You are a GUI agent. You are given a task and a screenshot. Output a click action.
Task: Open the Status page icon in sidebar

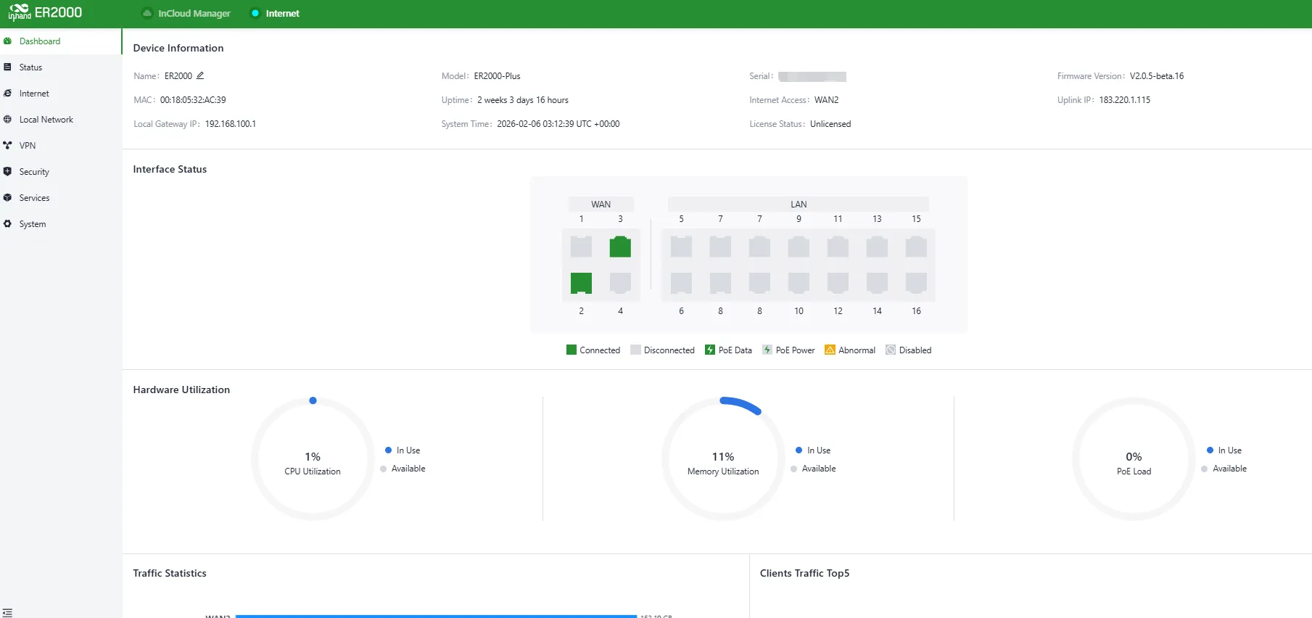click(x=7, y=67)
